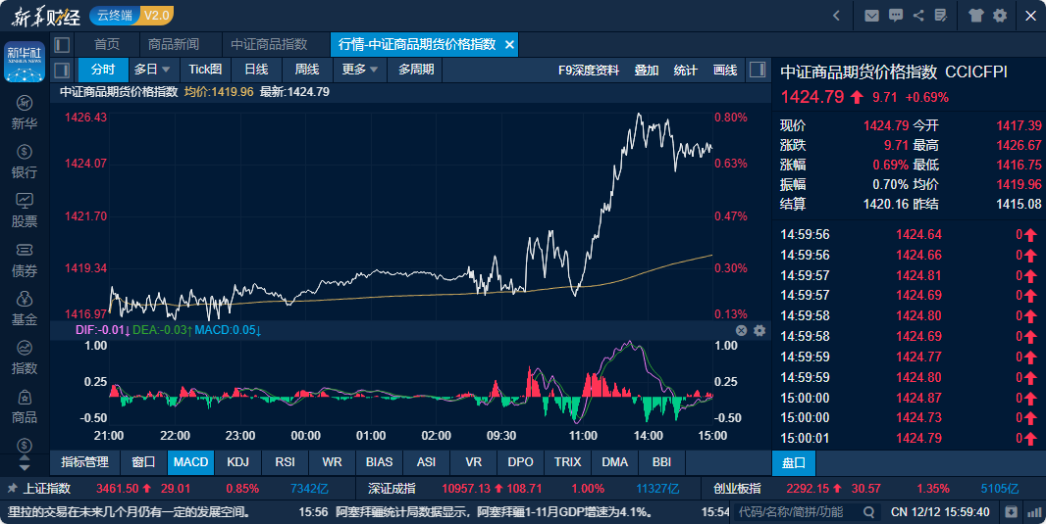This screenshot has height=524, width=1046.
Task: Open the notes edit icon
Action: (x=942, y=15)
